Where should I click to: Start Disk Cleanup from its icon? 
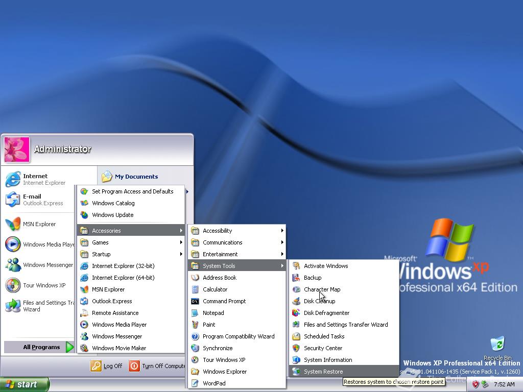coord(296,301)
